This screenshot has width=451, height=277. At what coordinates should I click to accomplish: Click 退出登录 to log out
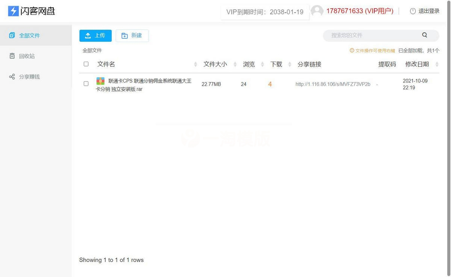pos(428,11)
